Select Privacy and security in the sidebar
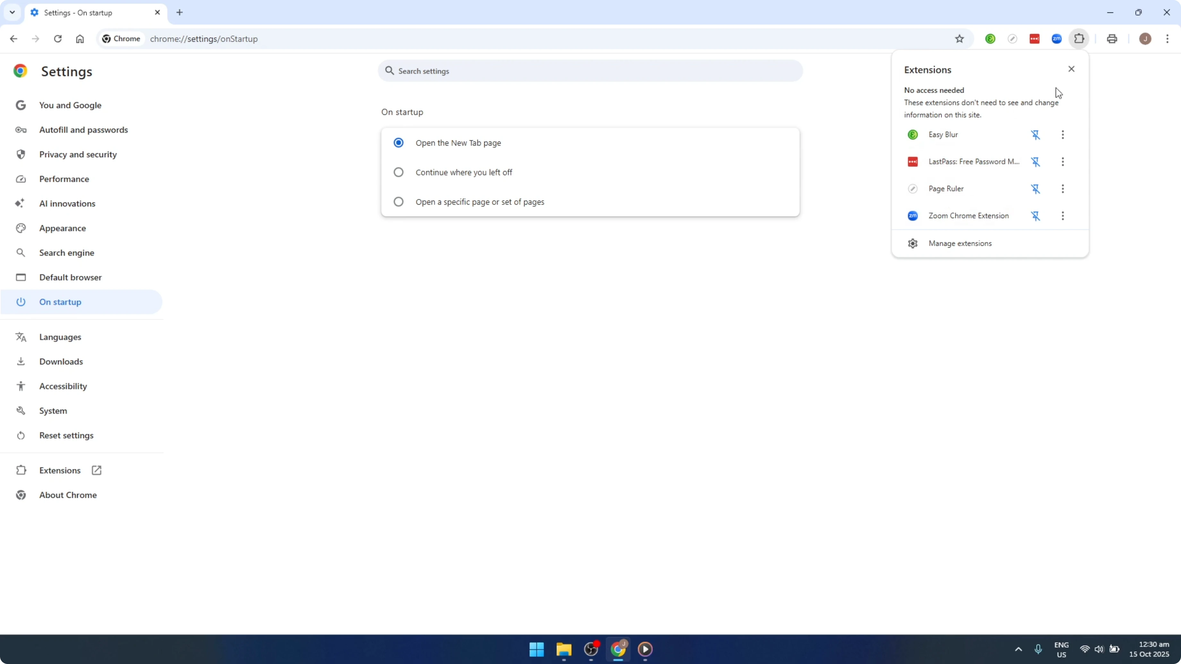The image size is (1181, 664). (x=78, y=154)
